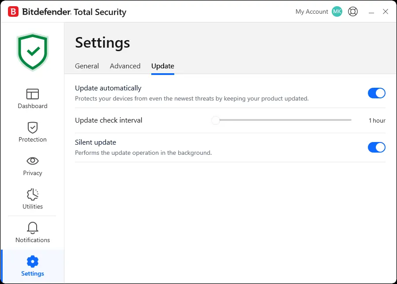Click the Update check interval slider handle

pos(215,120)
